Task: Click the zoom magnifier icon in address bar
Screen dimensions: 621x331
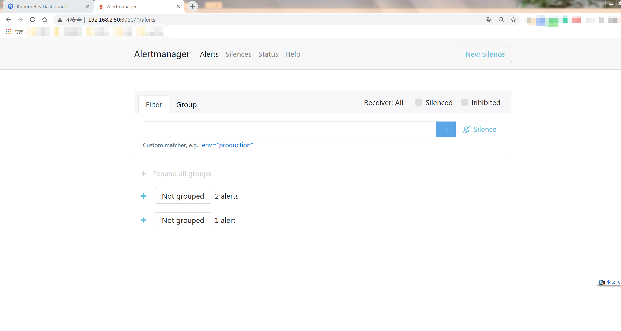Action: pyautogui.click(x=501, y=20)
